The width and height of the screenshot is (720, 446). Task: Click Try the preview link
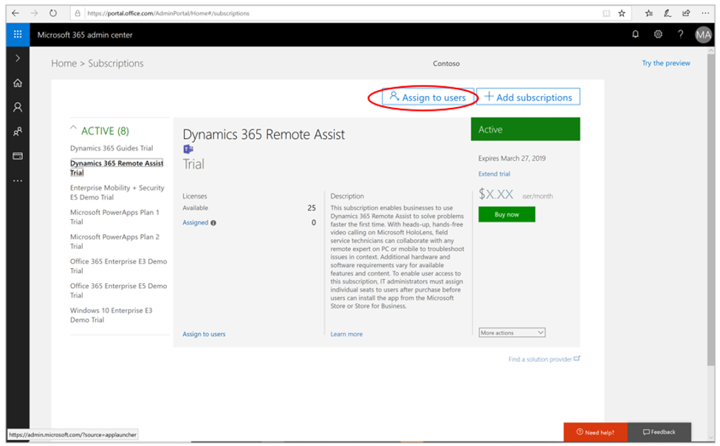666,63
